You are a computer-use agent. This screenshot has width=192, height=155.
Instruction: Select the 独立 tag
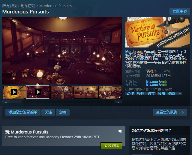tap(151, 93)
